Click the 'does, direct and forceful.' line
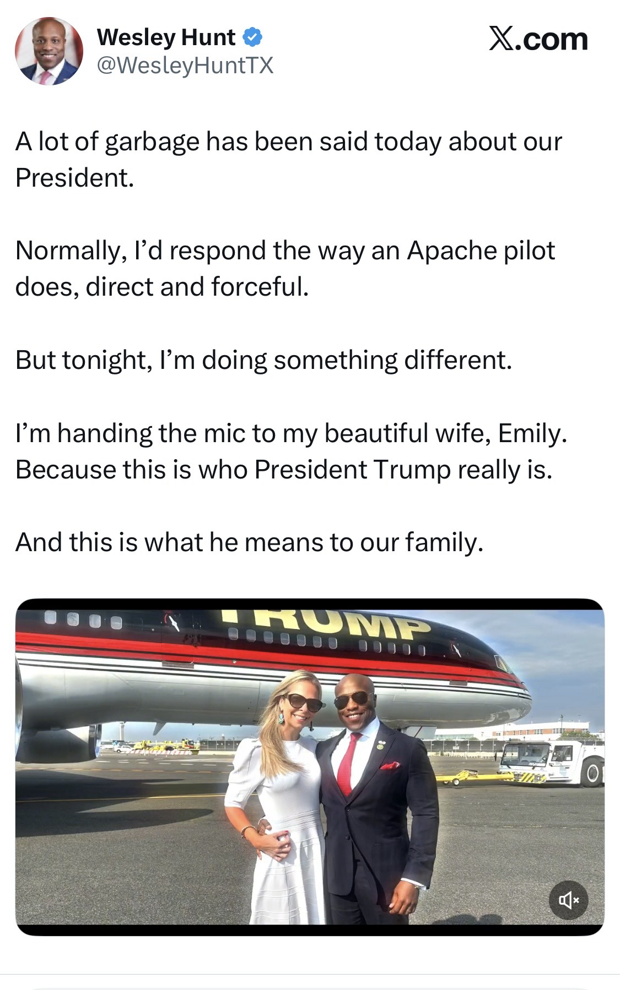Viewport: 620px width, 990px height. coord(161,287)
